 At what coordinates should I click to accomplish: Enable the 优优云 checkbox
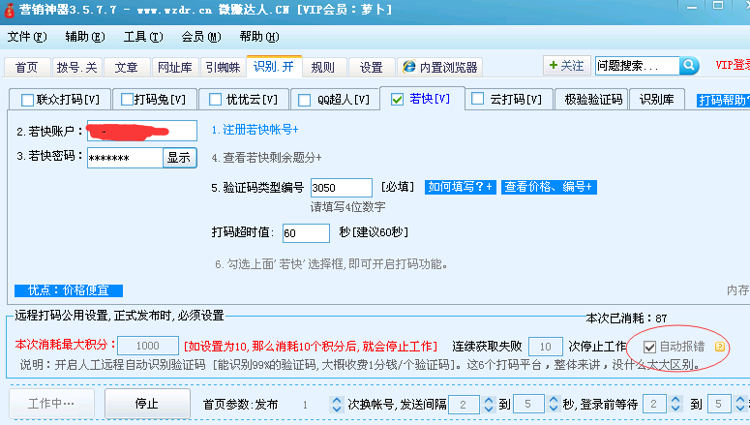click(x=215, y=99)
